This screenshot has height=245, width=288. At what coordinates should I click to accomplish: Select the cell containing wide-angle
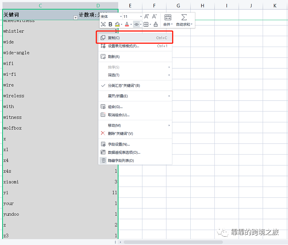pos(40,52)
